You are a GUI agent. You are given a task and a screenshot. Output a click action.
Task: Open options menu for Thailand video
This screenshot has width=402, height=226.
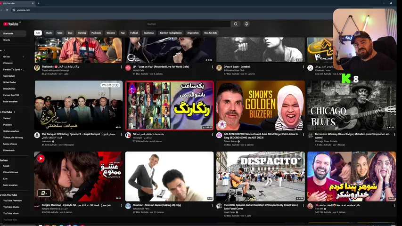tap(121, 67)
